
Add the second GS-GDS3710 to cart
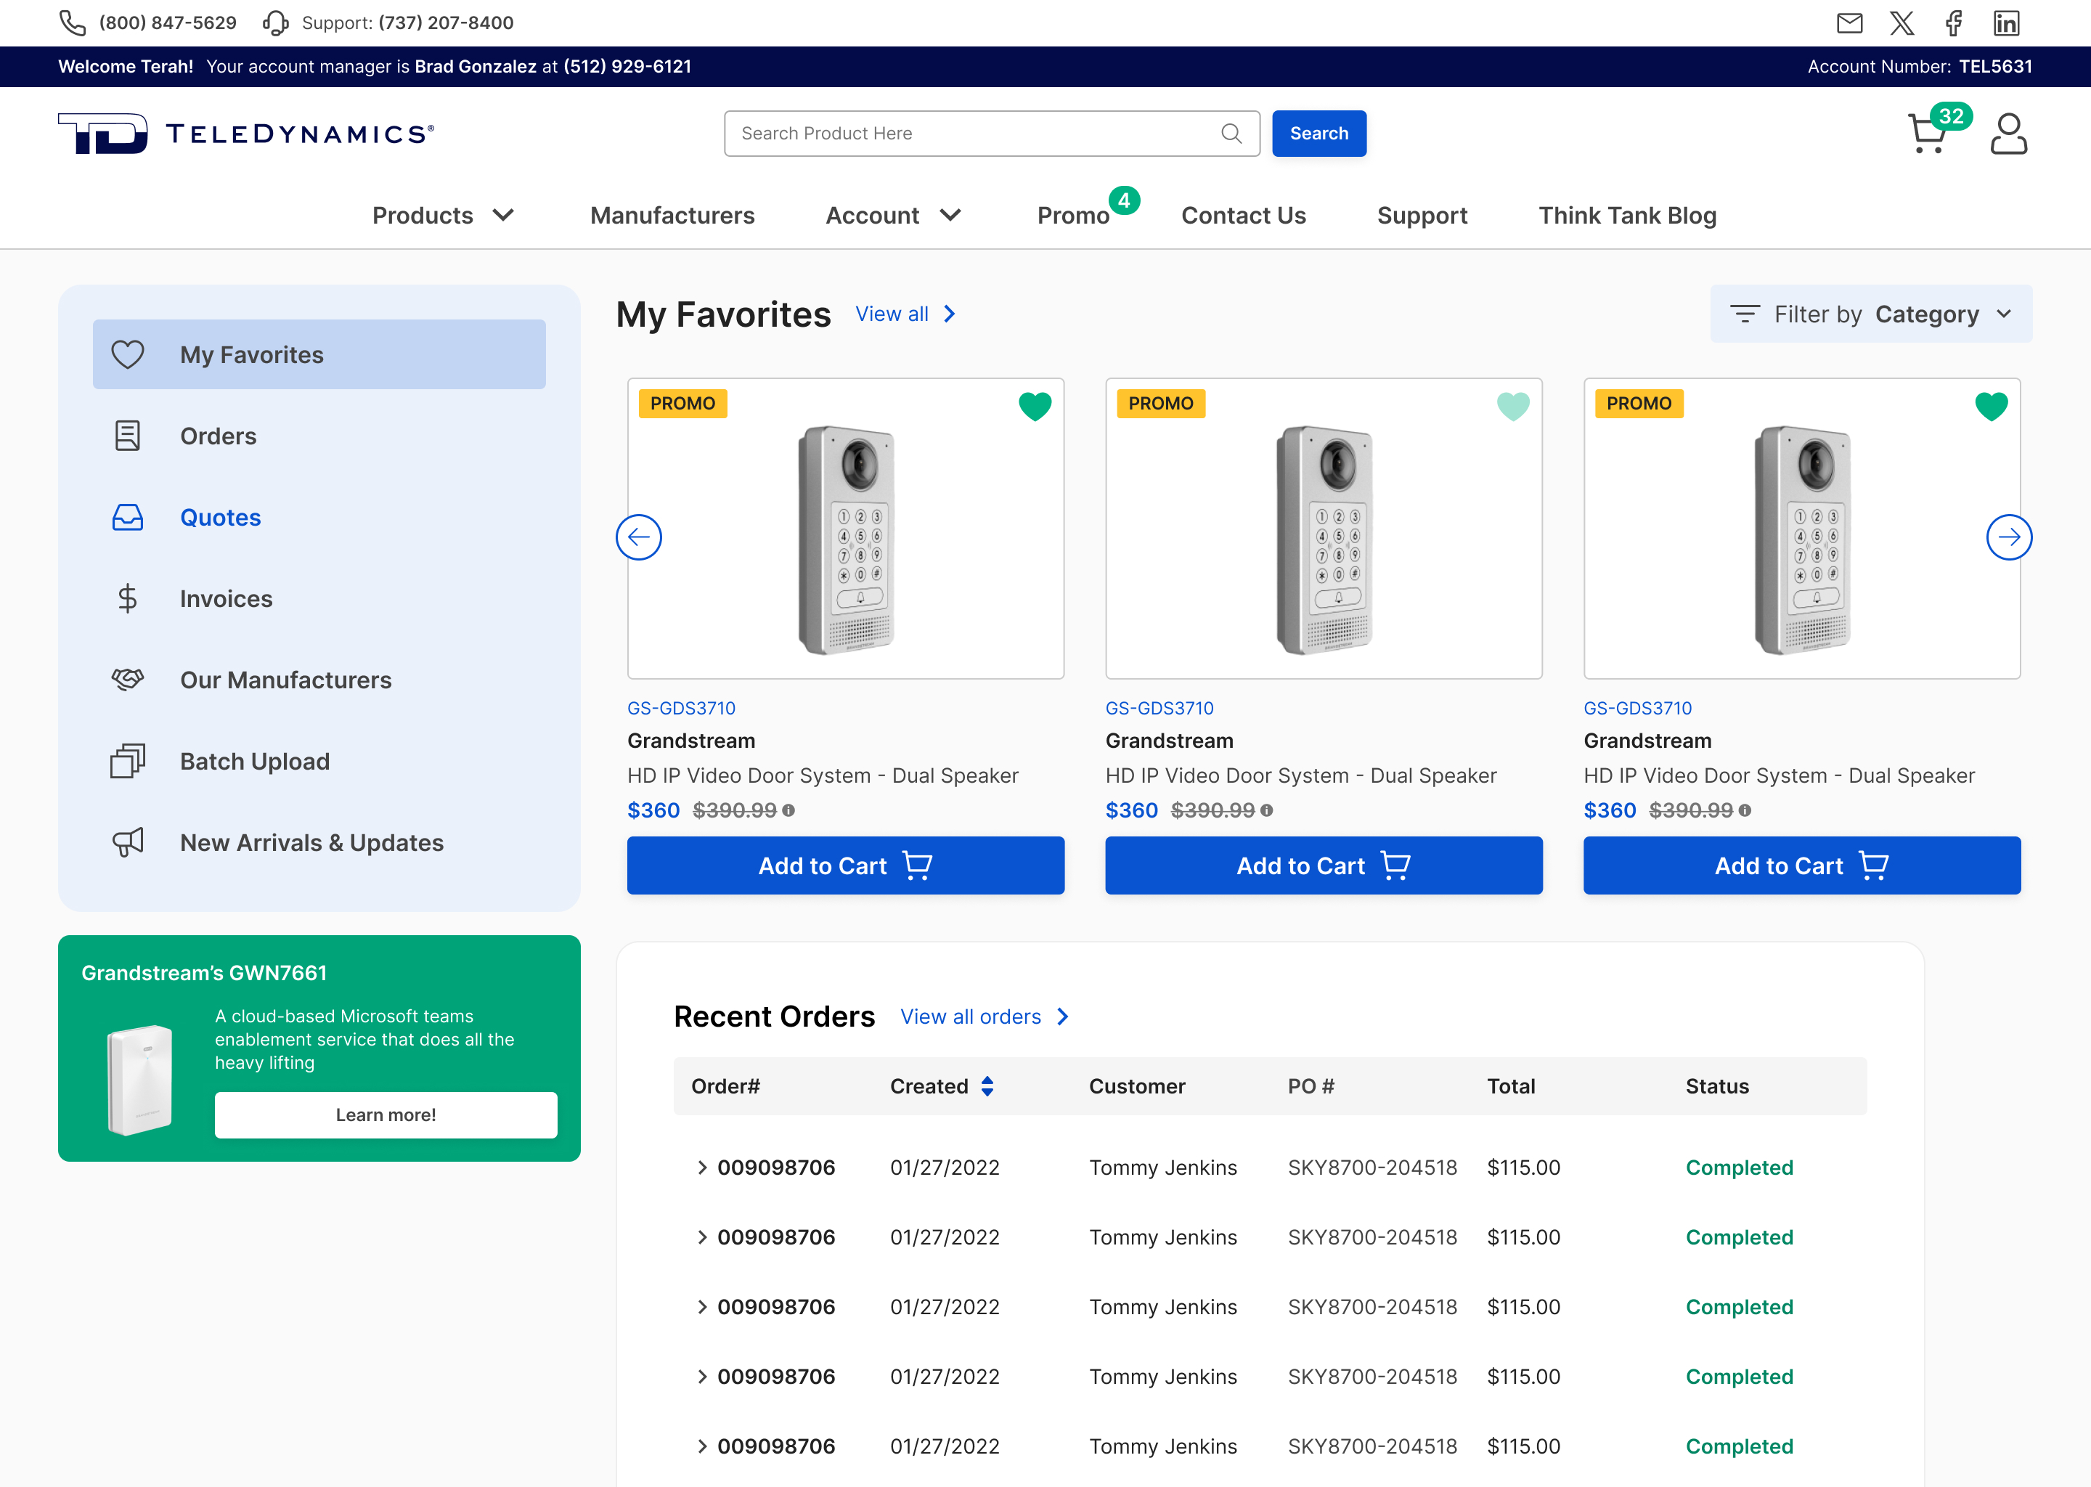click(x=1323, y=865)
